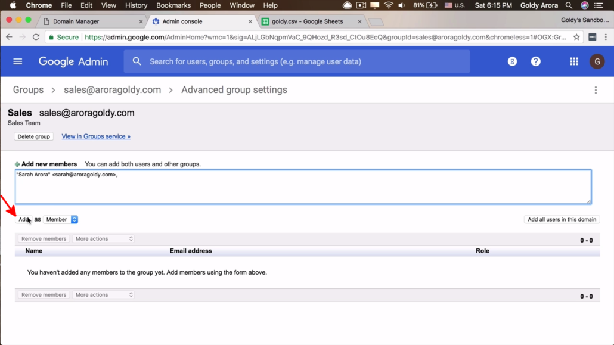Image resolution: width=614 pixels, height=345 pixels.
Task: Click the new tab button
Action: [x=376, y=22]
